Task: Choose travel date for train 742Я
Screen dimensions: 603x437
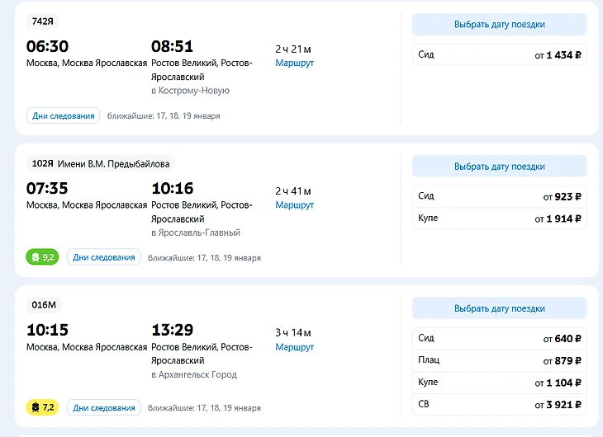Action: 499,25
